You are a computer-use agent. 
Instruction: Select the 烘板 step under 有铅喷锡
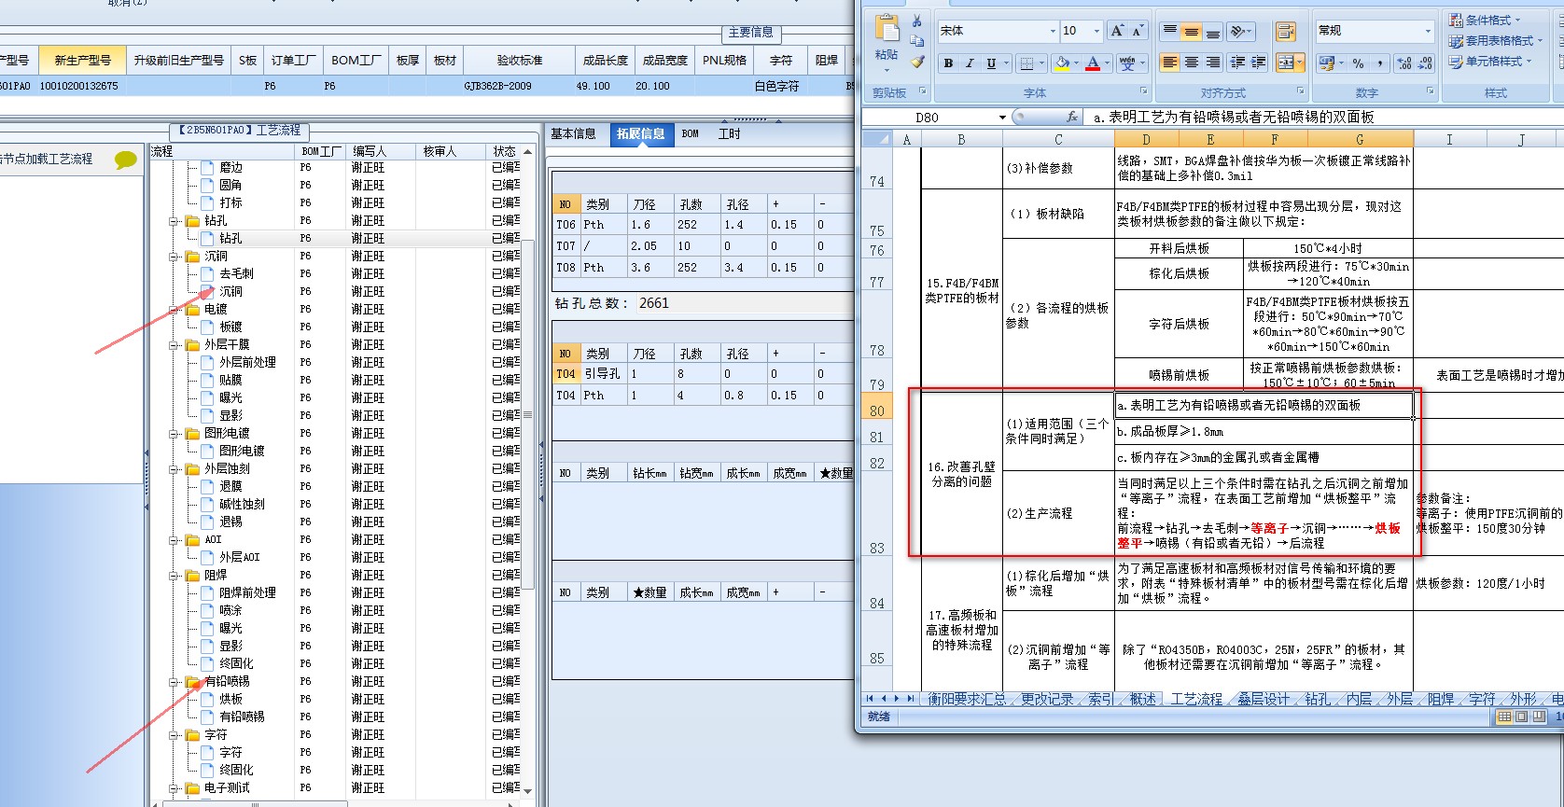tap(230, 699)
